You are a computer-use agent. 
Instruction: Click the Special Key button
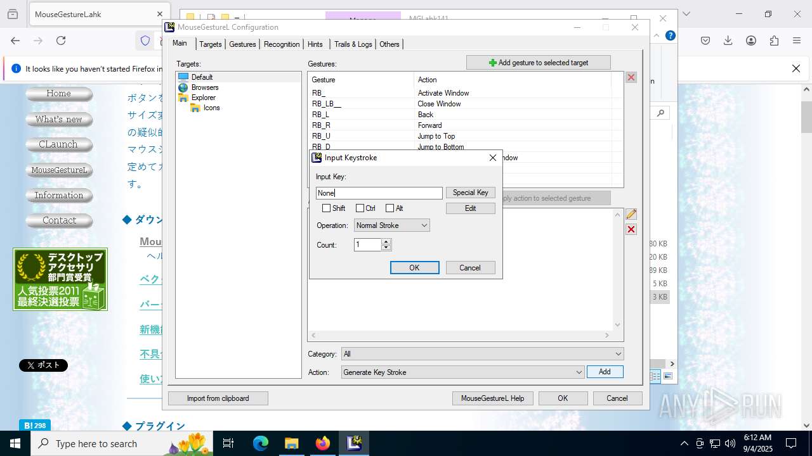coord(470,193)
